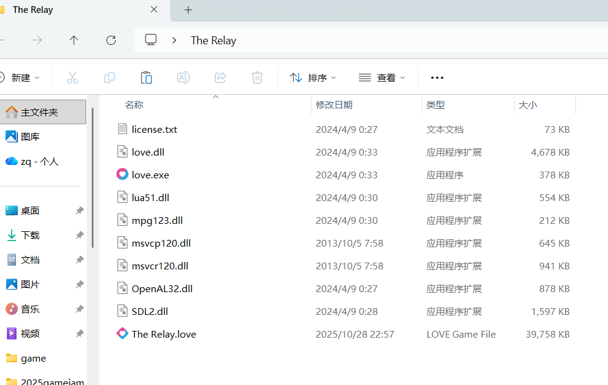
Task: Open the 排序 sort dropdown
Action: (x=313, y=77)
